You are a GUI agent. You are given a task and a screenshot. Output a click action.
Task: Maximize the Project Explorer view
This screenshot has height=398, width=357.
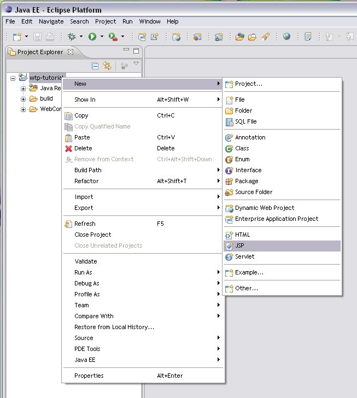click(136, 51)
